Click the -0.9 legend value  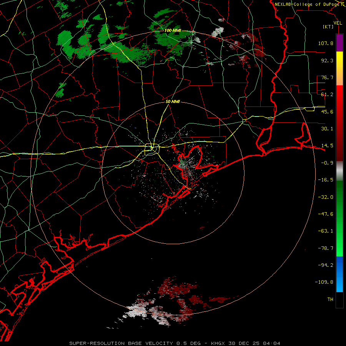click(x=327, y=163)
